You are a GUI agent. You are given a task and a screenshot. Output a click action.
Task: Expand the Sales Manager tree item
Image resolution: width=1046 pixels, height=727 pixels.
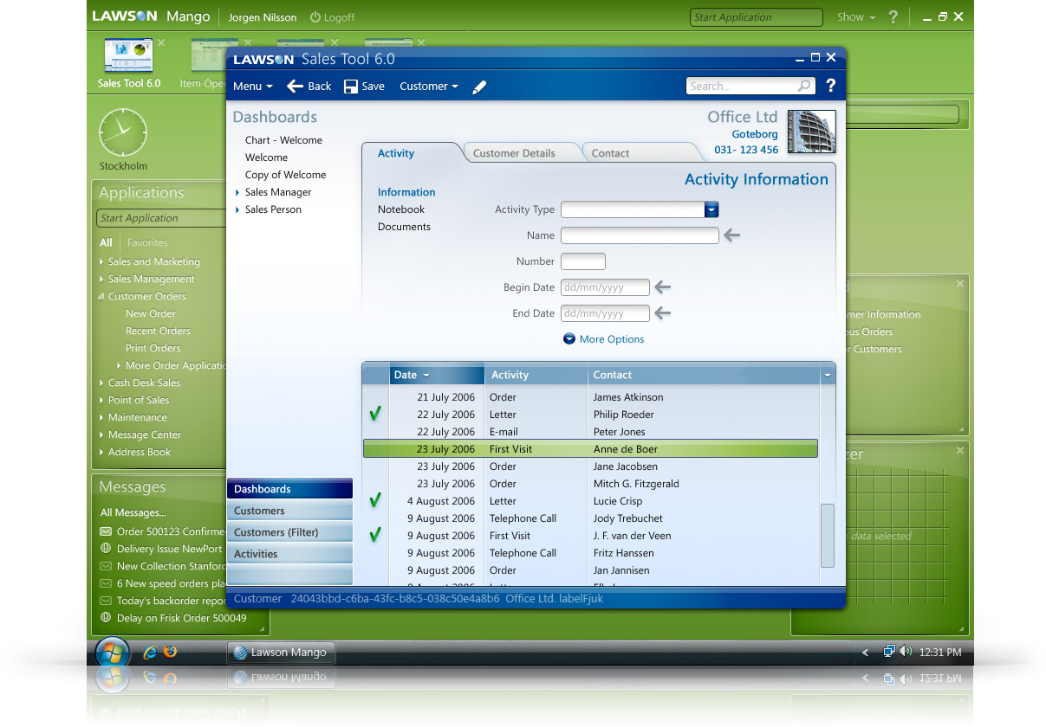[238, 192]
